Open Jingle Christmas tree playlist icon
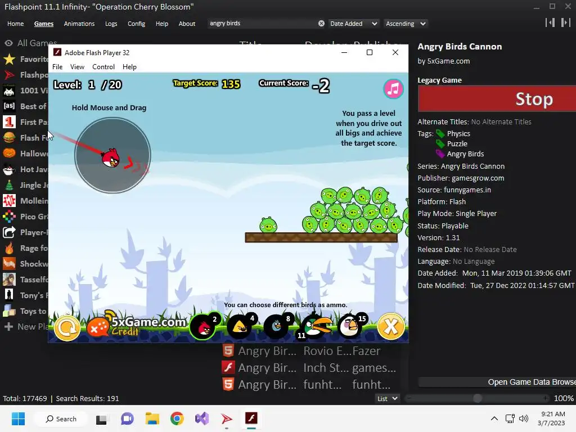576x432 pixels. [x=9, y=185]
